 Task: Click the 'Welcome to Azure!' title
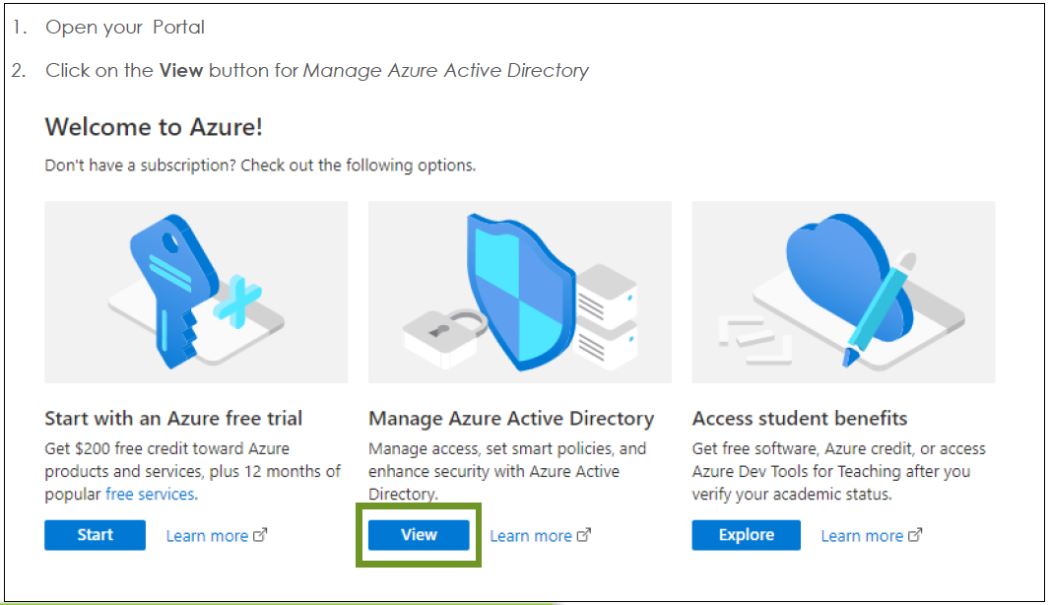[154, 126]
